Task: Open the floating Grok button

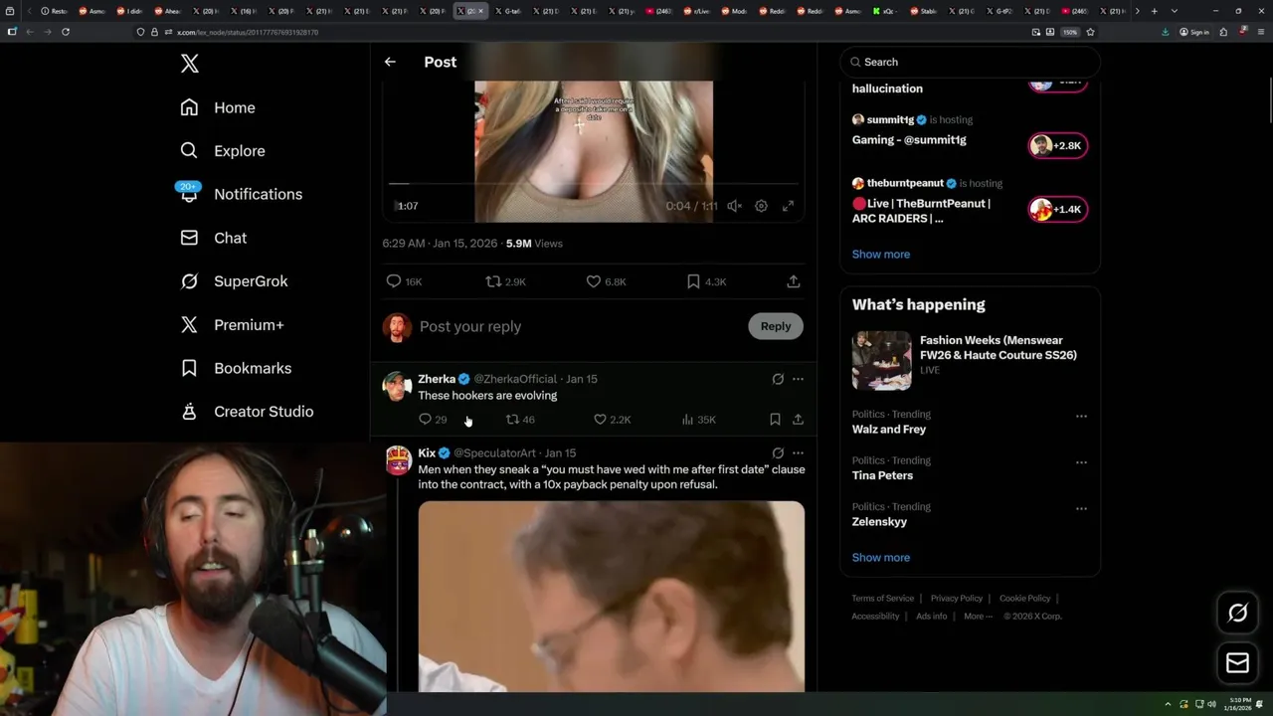Action: [1238, 614]
